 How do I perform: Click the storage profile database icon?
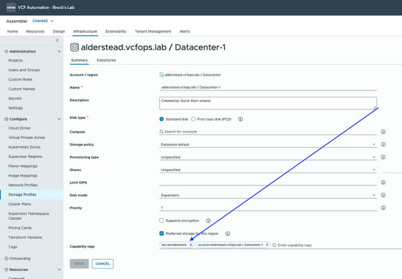coord(75,47)
